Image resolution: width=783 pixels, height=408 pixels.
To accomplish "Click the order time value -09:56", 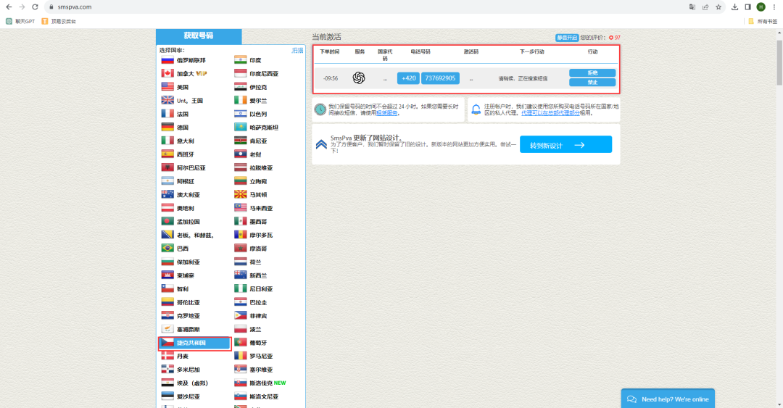I will pyautogui.click(x=331, y=78).
